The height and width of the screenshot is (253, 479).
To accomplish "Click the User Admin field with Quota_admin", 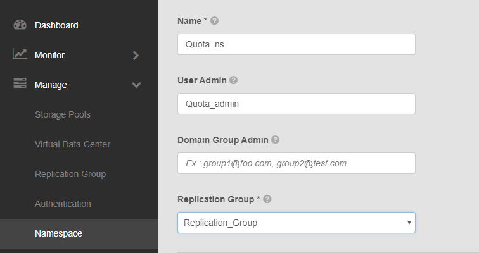I will pos(296,104).
